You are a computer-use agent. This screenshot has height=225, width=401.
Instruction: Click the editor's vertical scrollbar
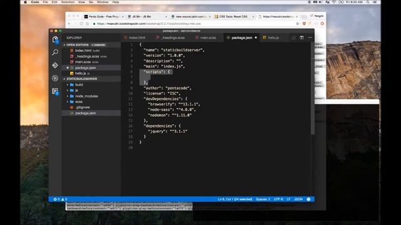[x=313, y=88]
